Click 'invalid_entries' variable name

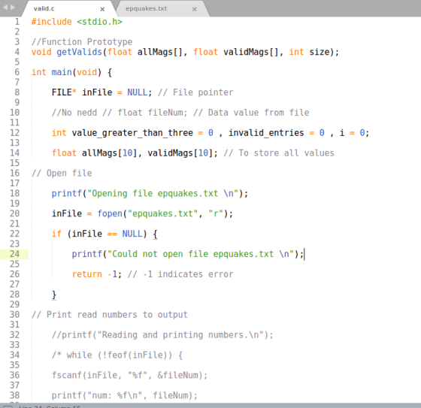coord(266,133)
